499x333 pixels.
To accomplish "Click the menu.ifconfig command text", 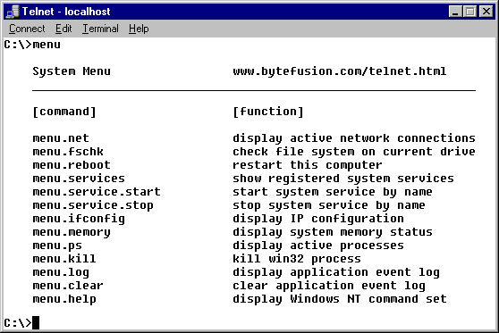I will (x=79, y=219).
